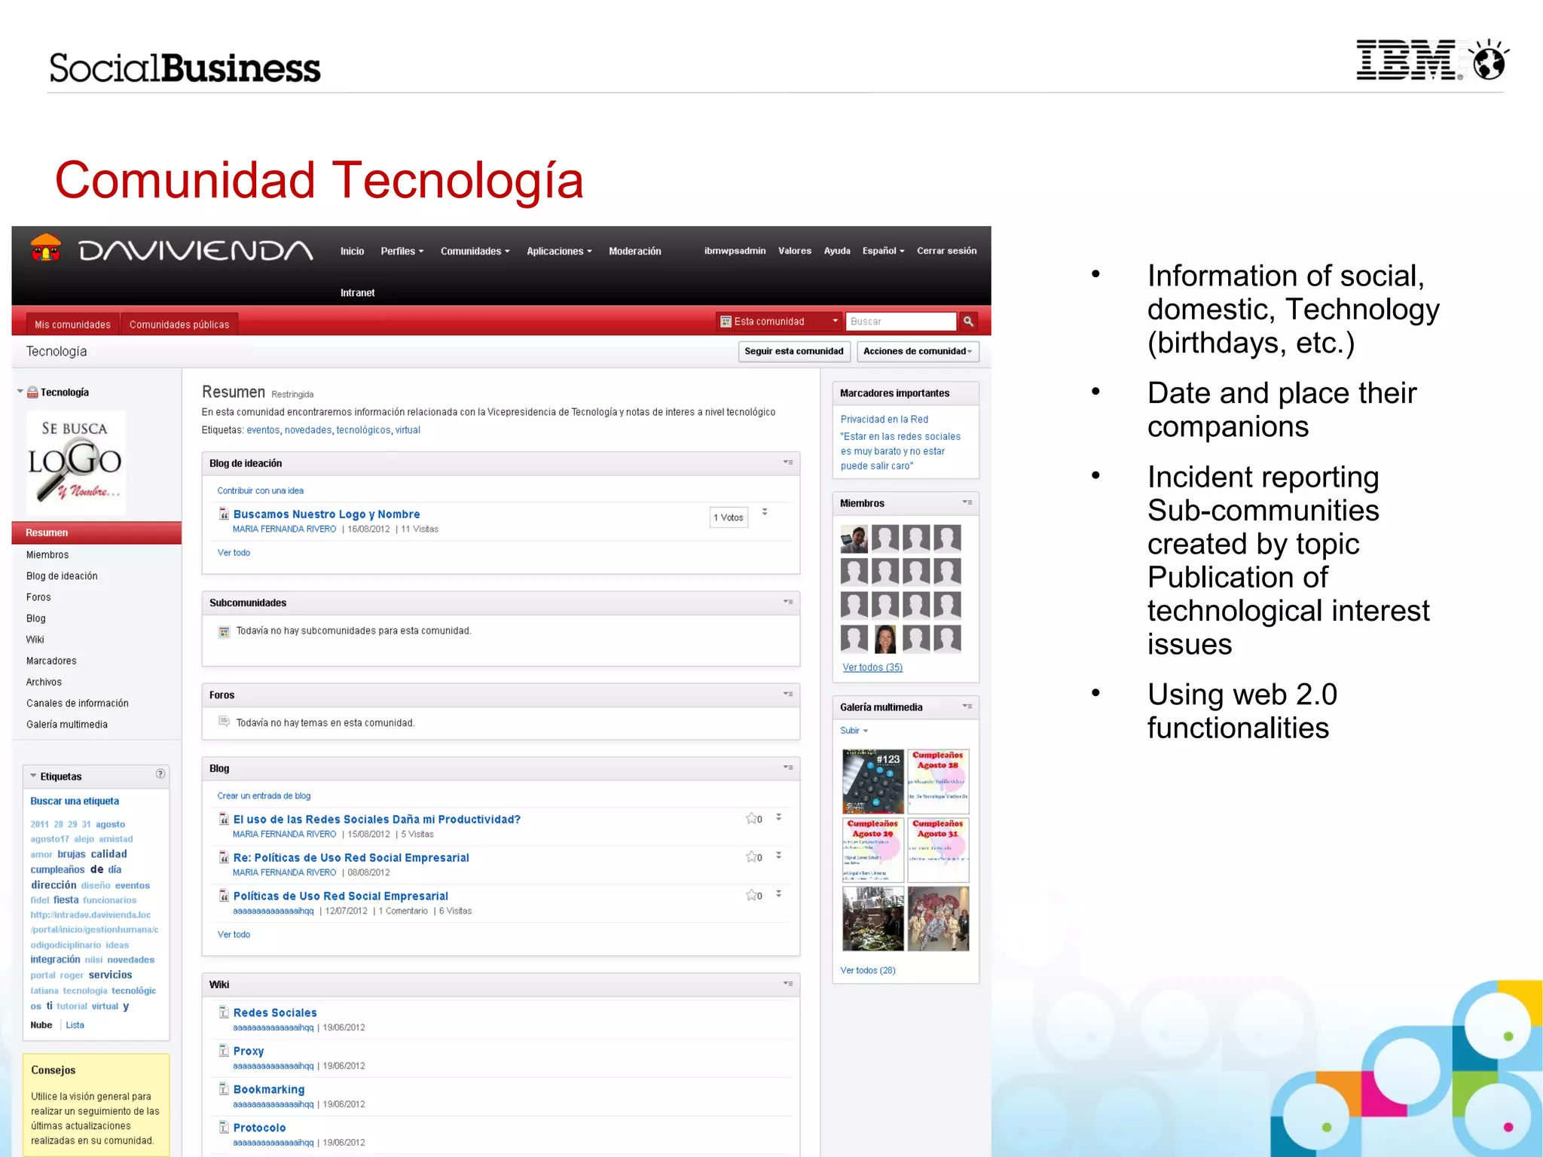Open Subcomunidades widget actions menu
The width and height of the screenshot is (1543, 1157).
tap(788, 602)
